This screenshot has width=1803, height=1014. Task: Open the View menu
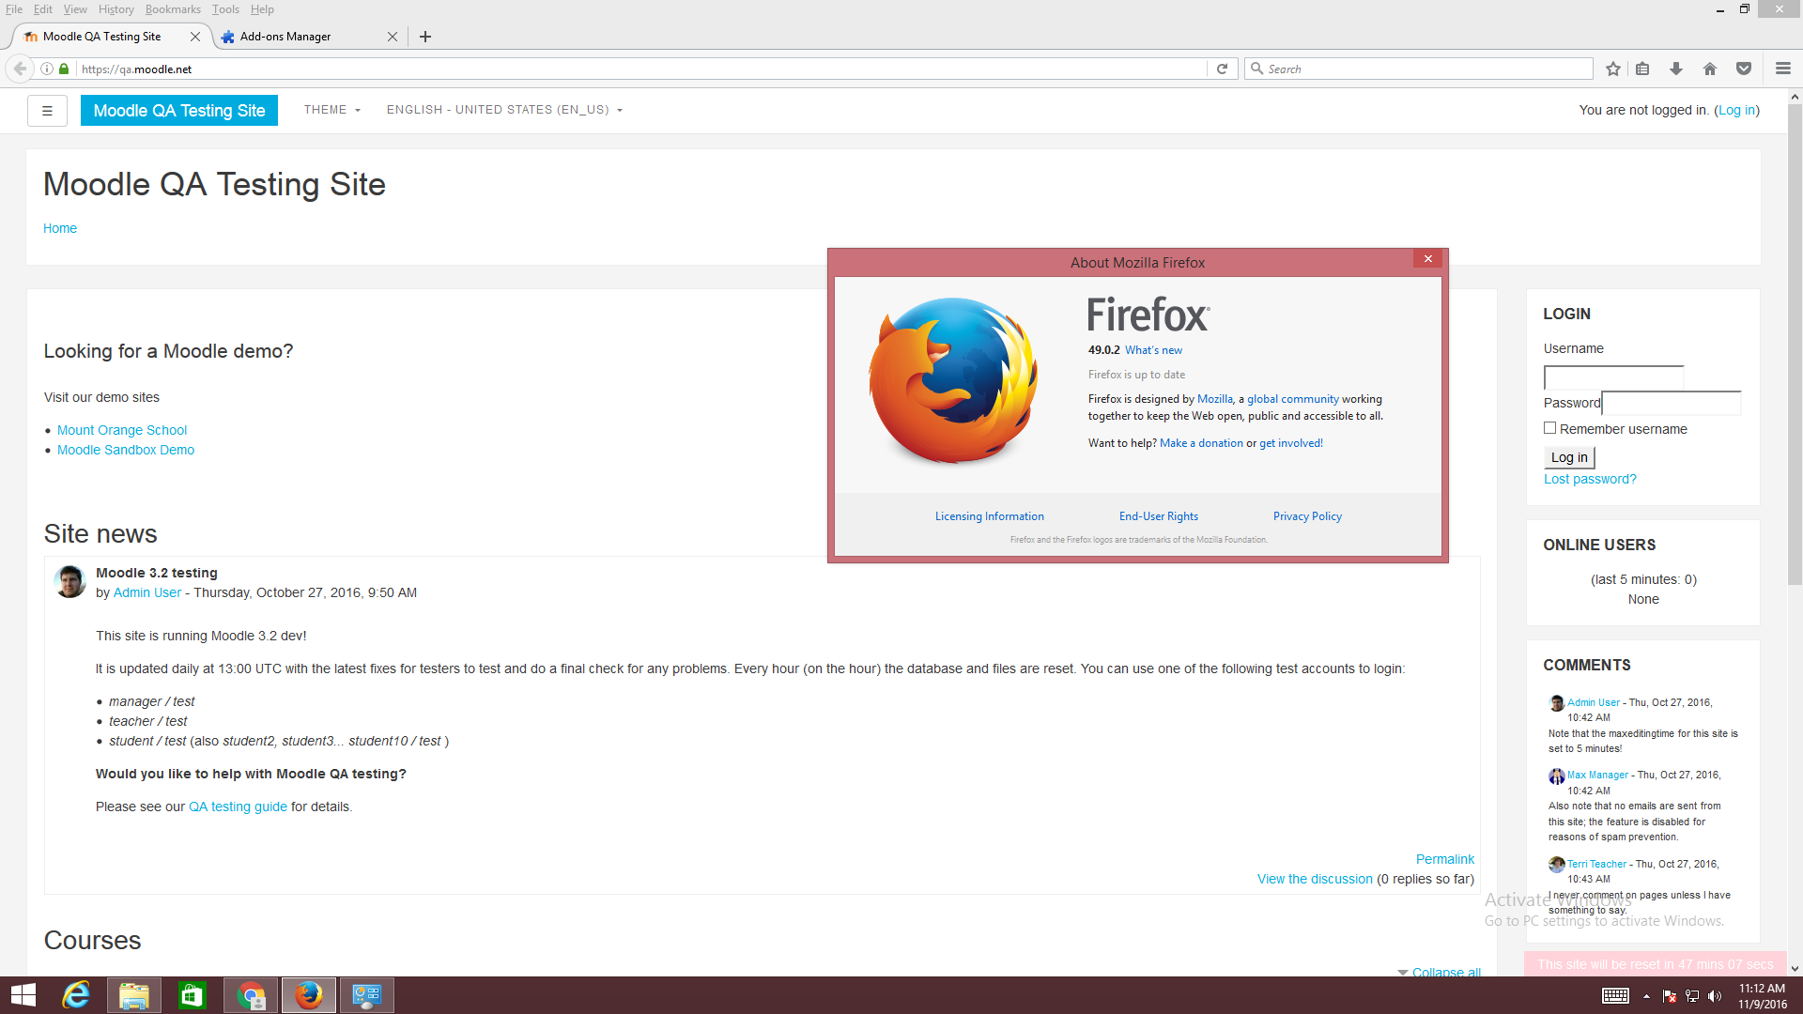coord(75,9)
